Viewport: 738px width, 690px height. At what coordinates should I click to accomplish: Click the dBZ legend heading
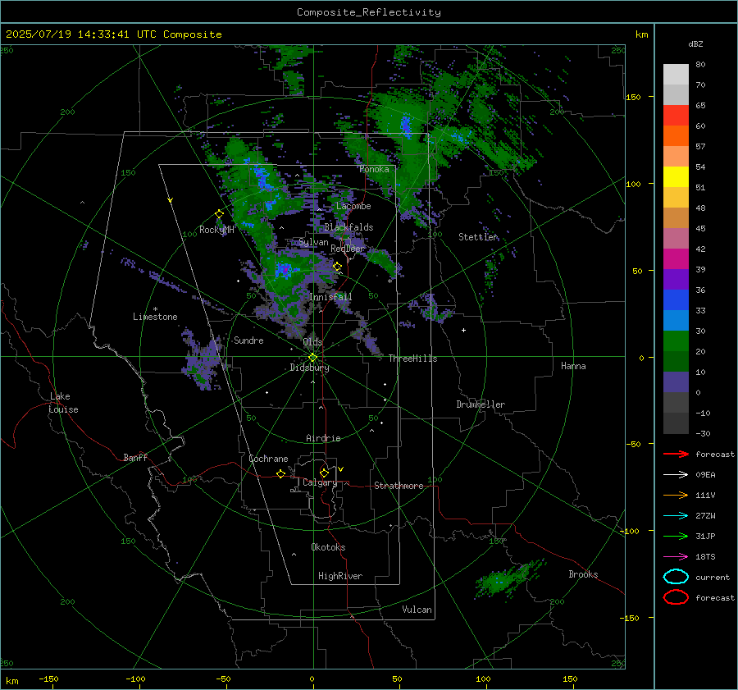[695, 43]
